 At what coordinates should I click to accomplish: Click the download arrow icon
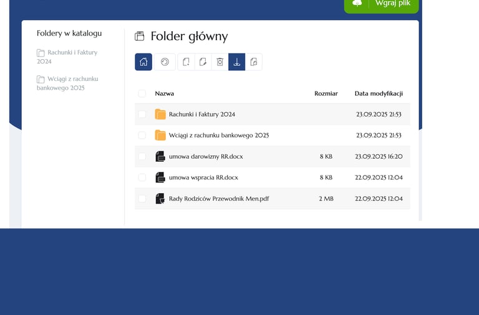237,62
